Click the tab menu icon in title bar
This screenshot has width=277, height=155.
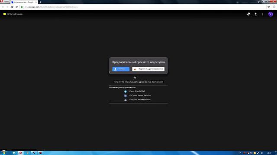tap(258, 2)
